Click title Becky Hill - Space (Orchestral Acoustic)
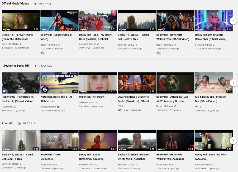Screen dimensions: 238x172 (x=92, y=157)
